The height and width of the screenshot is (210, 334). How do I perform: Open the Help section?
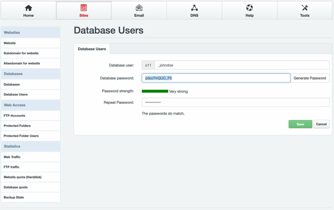(250, 10)
